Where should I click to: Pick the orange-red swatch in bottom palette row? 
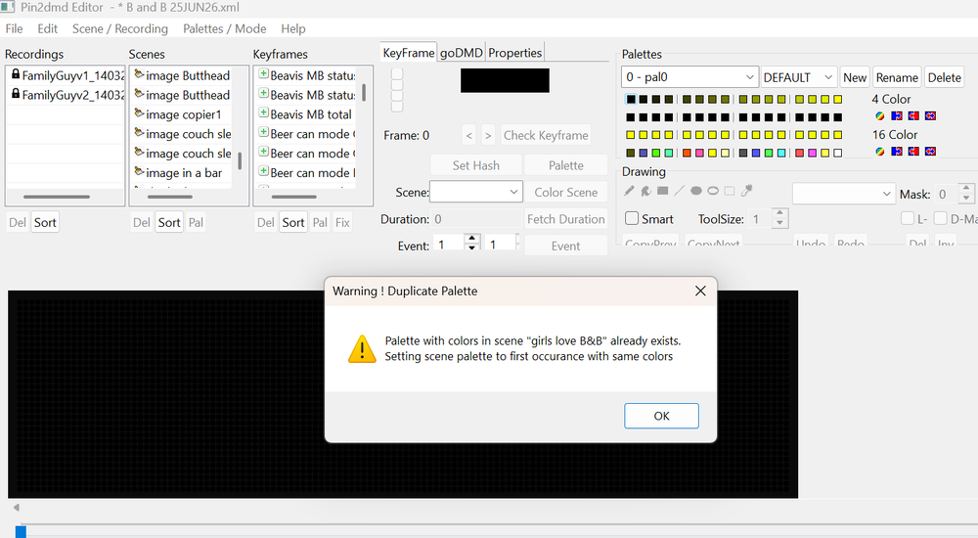[687, 153]
